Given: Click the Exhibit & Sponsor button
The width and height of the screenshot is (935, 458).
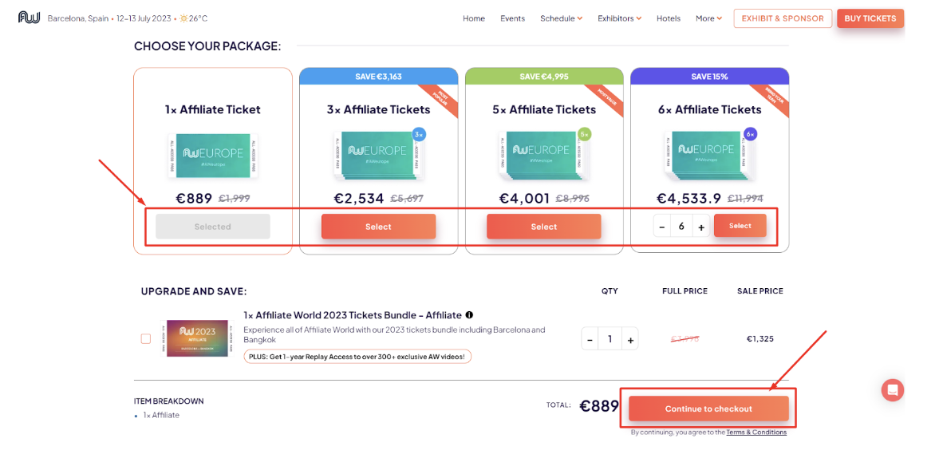Looking at the screenshot, I should pos(783,18).
